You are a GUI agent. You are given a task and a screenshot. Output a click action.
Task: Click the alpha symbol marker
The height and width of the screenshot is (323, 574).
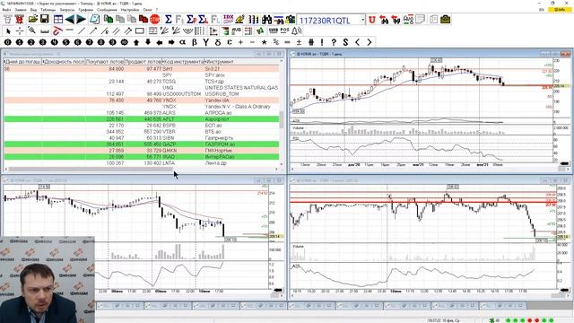pyautogui.click(x=183, y=42)
